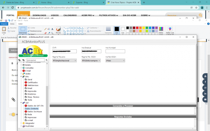Expand the Integrador tree node

click(21, 123)
